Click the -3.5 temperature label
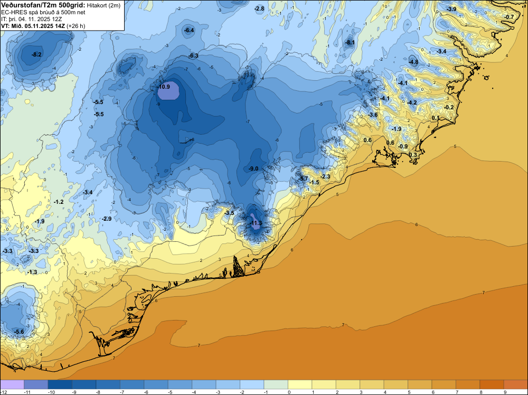 pyautogui.click(x=229, y=213)
